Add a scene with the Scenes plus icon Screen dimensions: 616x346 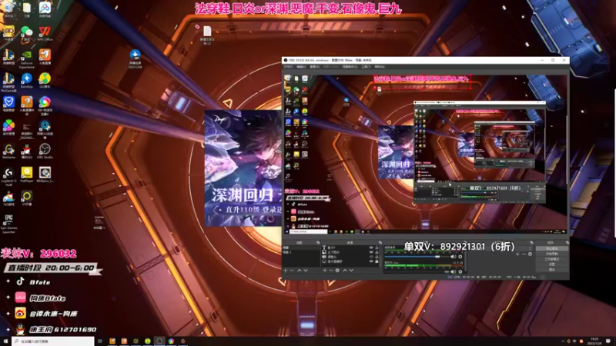pyautogui.click(x=285, y=271)
